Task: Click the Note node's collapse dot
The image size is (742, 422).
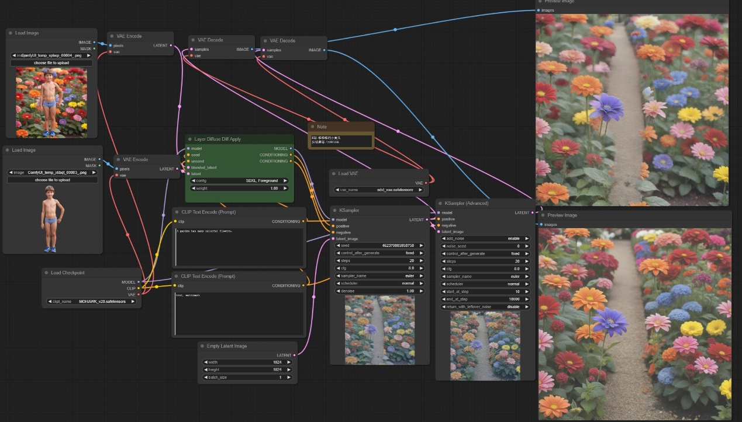Action: [x=313, y=127]
